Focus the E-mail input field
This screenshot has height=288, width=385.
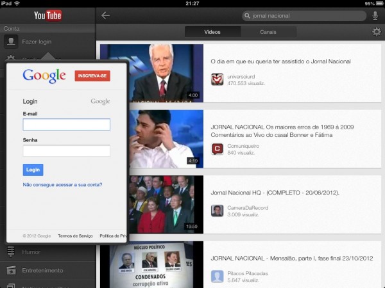67,124
